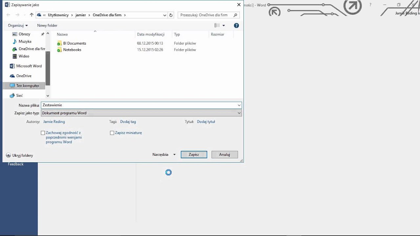Click the Word icon in dialog title
Image resolution: width=420 pixels, height=236 pixels.
click(x=7, y=5)
